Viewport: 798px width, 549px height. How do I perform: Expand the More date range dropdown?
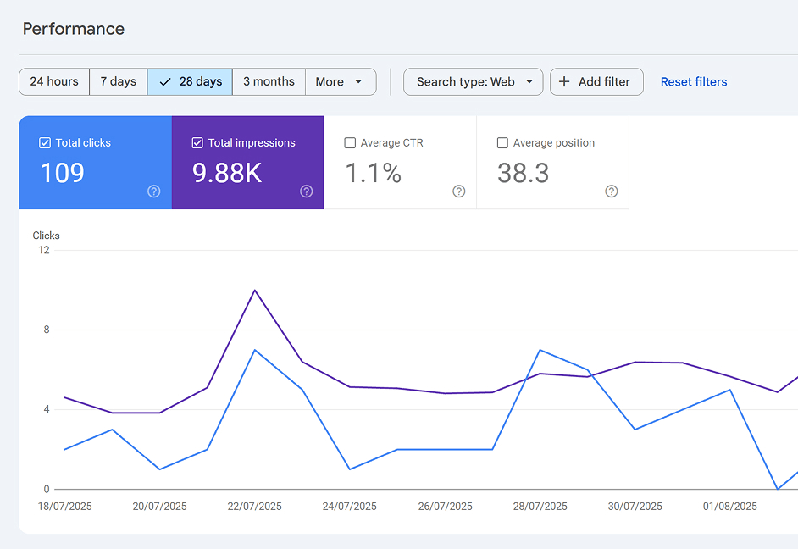(x=340, y=82)
